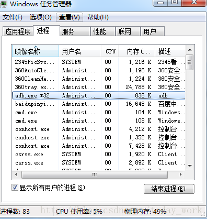Toggle 显示所有用户的进程 checkbox
Viewport: 207px width, 219px height.
click(15, 188)
